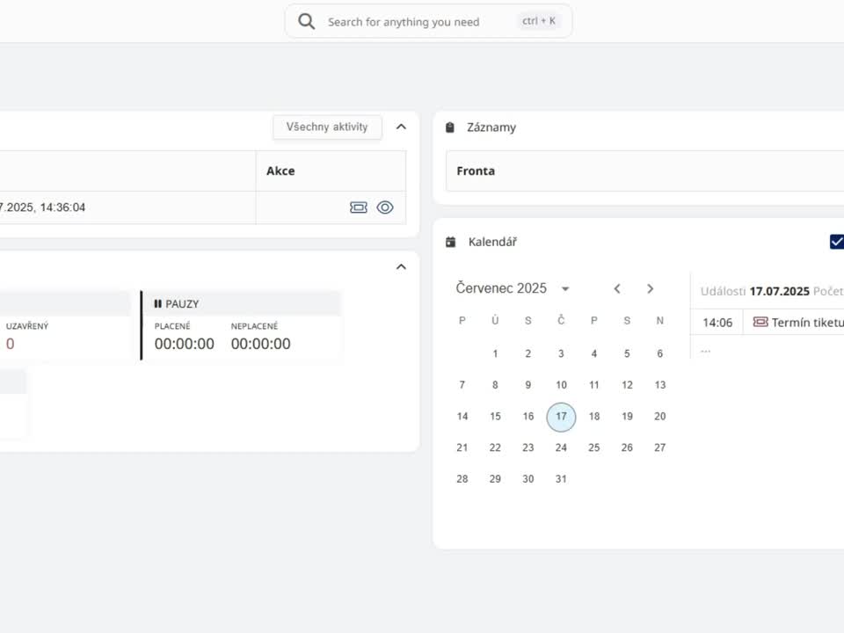Click the pause icon beside PAUZY
Image resolution: width=844 pixels, height=633 pixels.
click(x=157, y=303)
